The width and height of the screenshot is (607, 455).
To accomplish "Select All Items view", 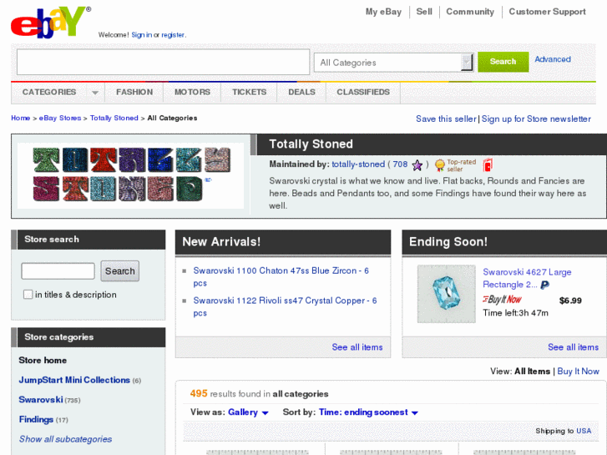I will click(x=532, y=372).
